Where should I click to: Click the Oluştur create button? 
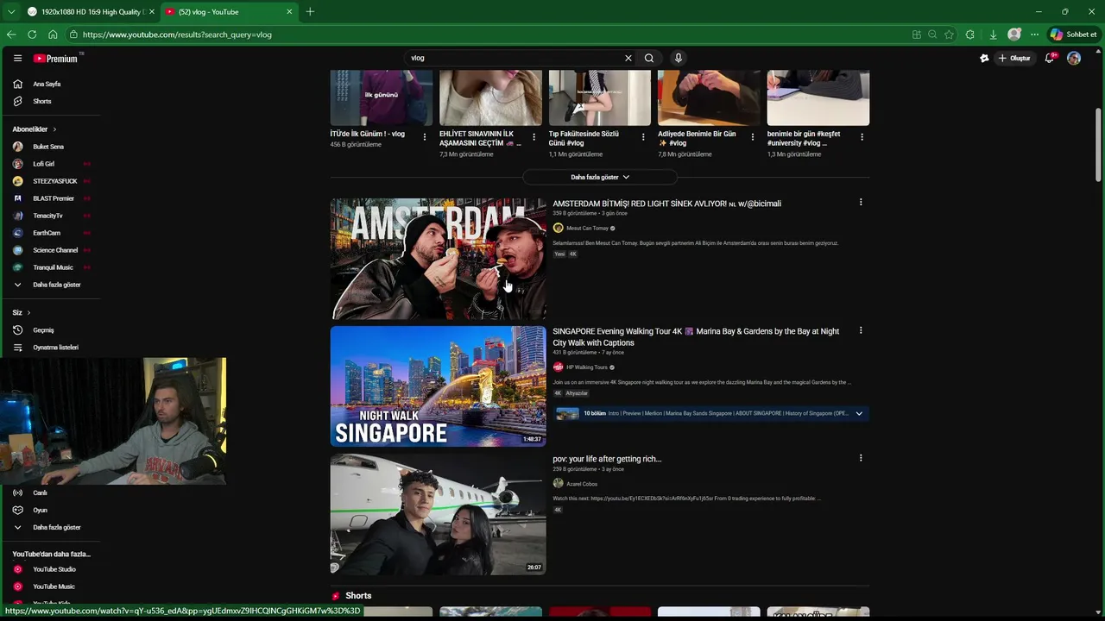(1014, 58)
